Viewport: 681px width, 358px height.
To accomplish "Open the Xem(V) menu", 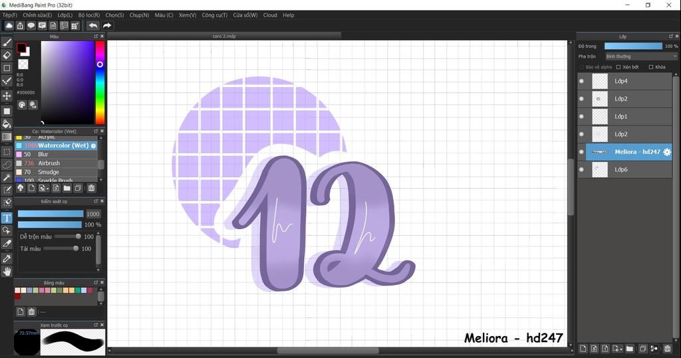I will (x=188, y=15).
